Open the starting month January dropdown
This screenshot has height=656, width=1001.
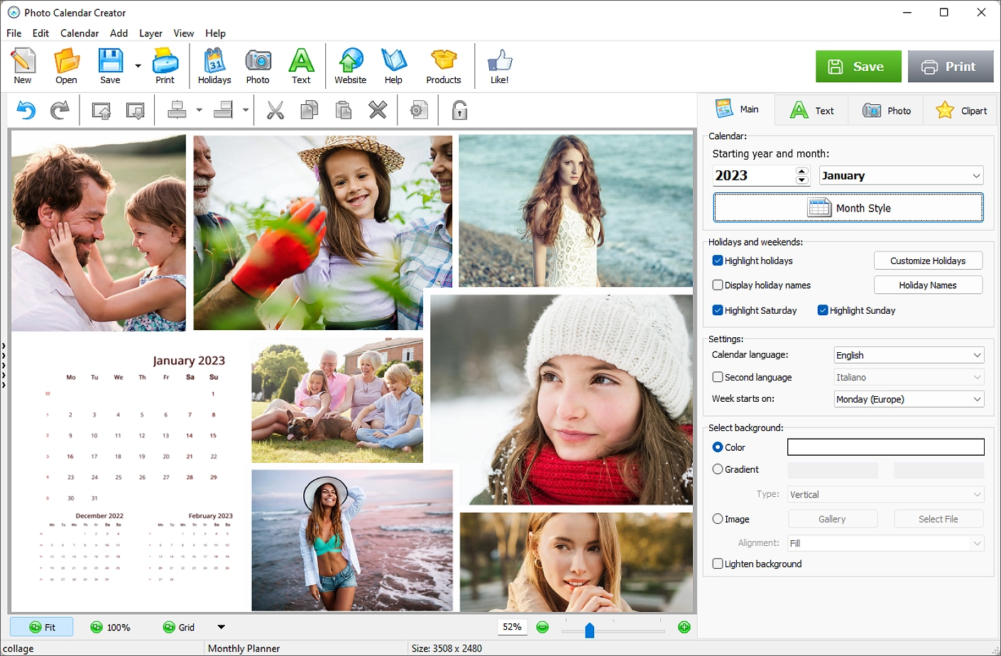click(x=901, y=175)
